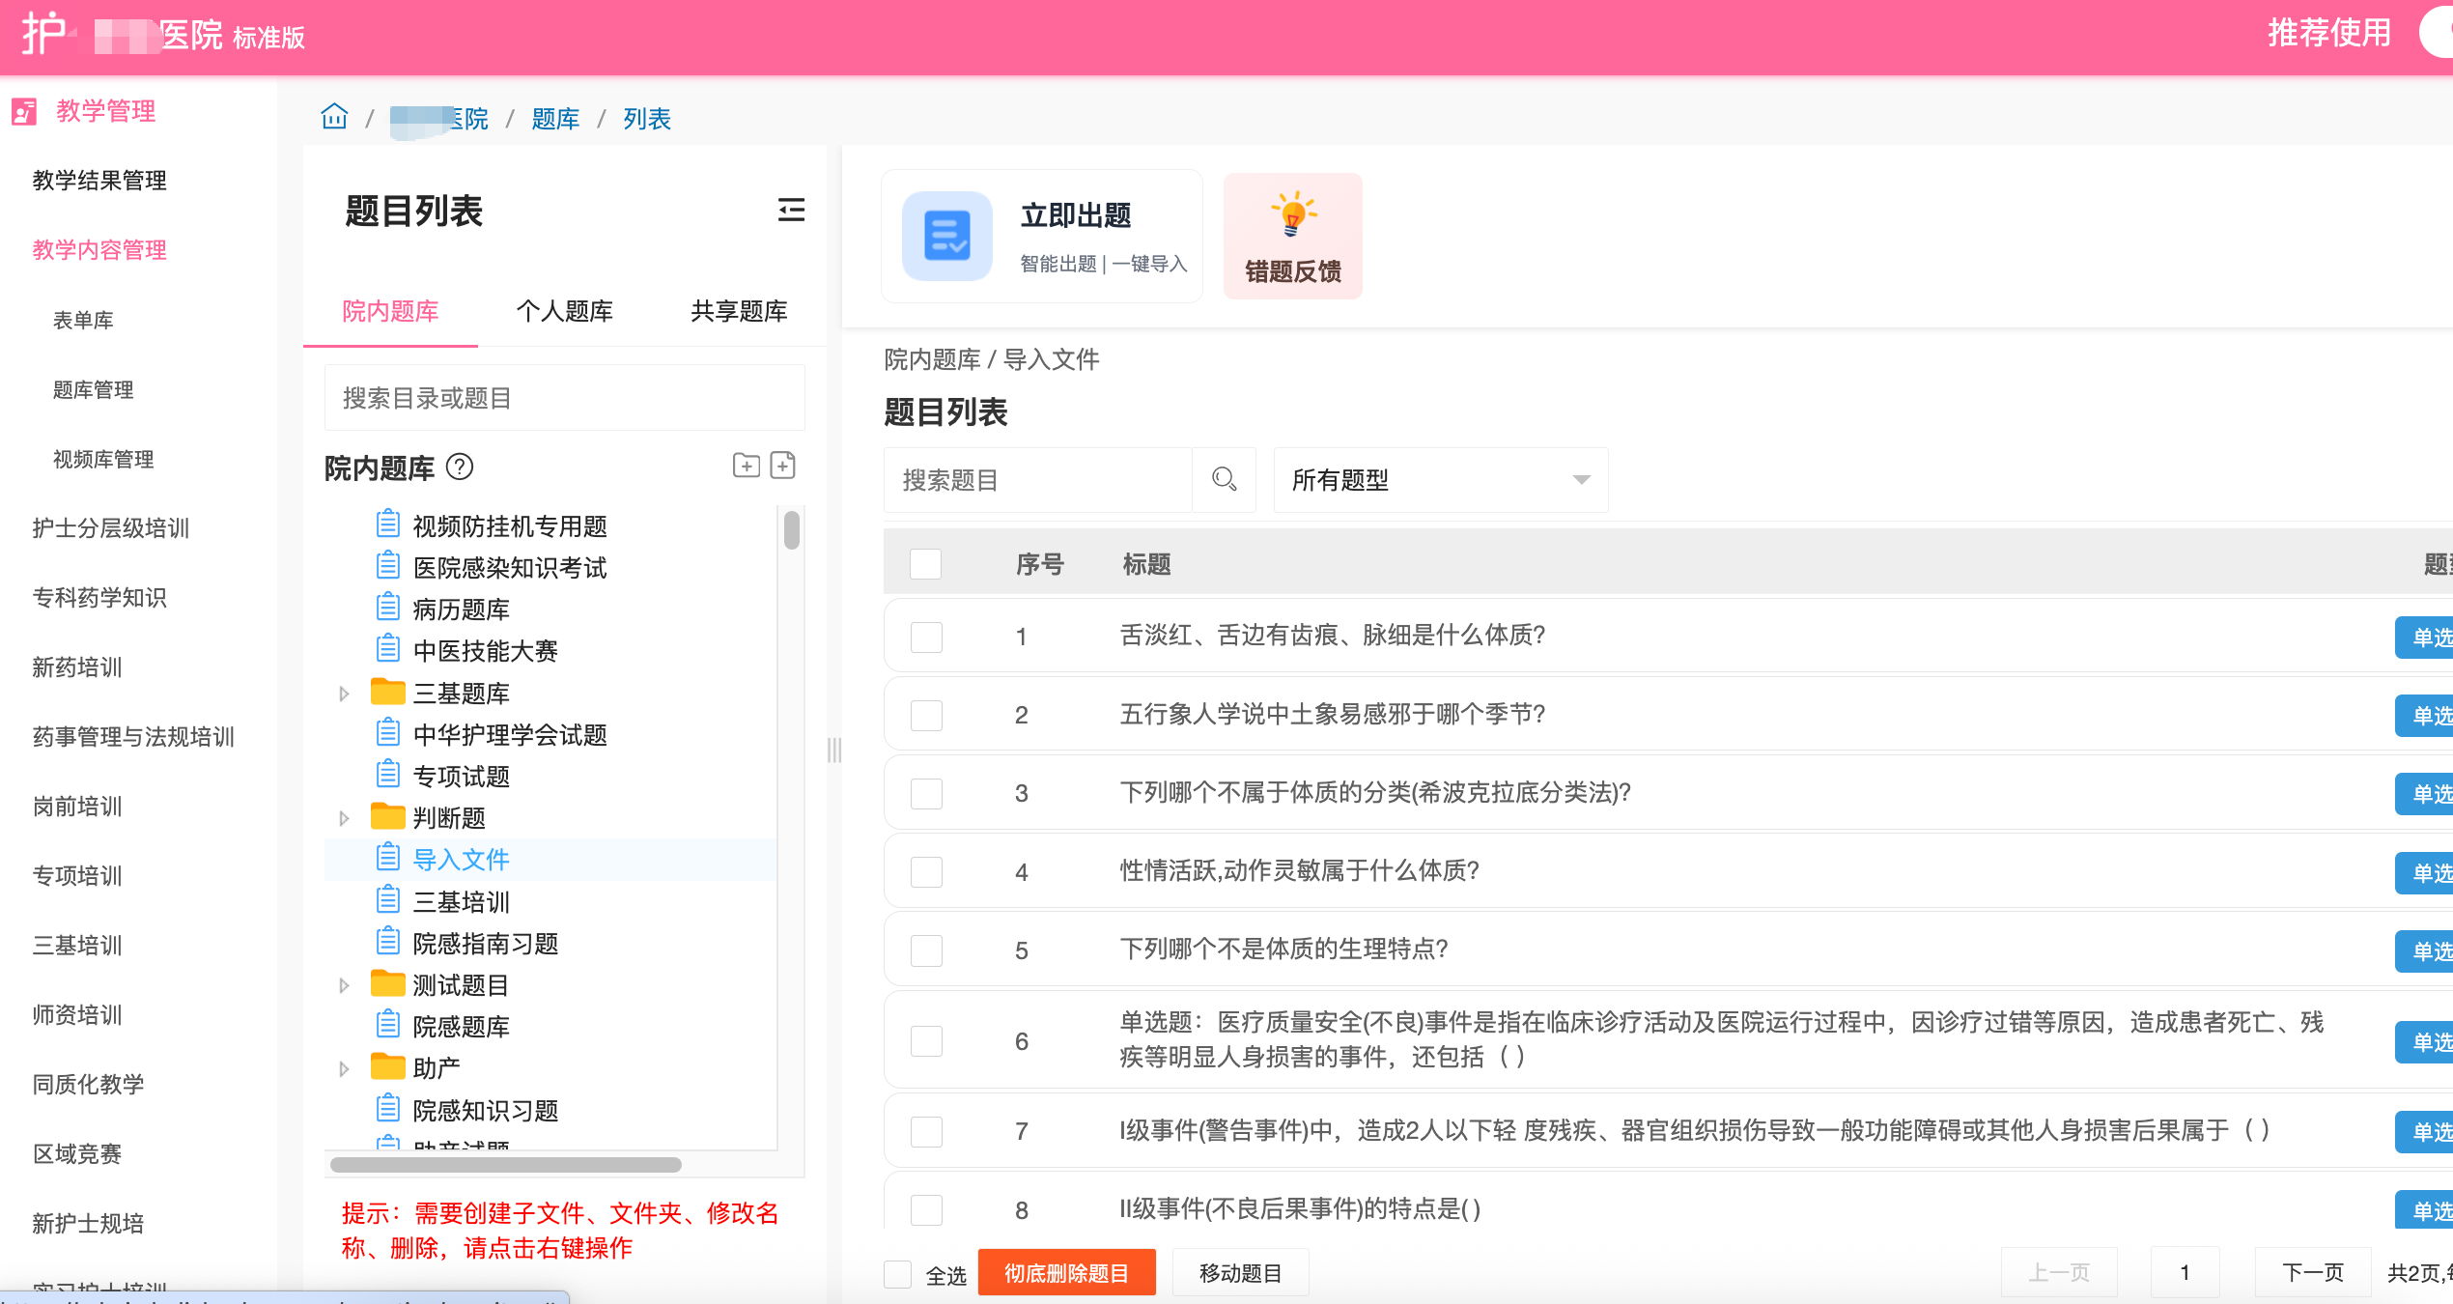Open the 所有题型 dropdown
Viewport: 2453px width, 1304px height.
(1439, 480)
